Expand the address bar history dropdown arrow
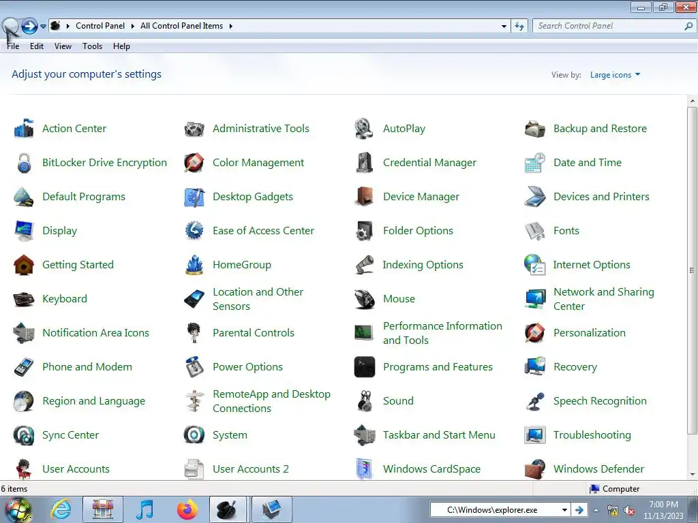Image resolution: width=698 pixels, height=523 pixels. click(504, 27)
